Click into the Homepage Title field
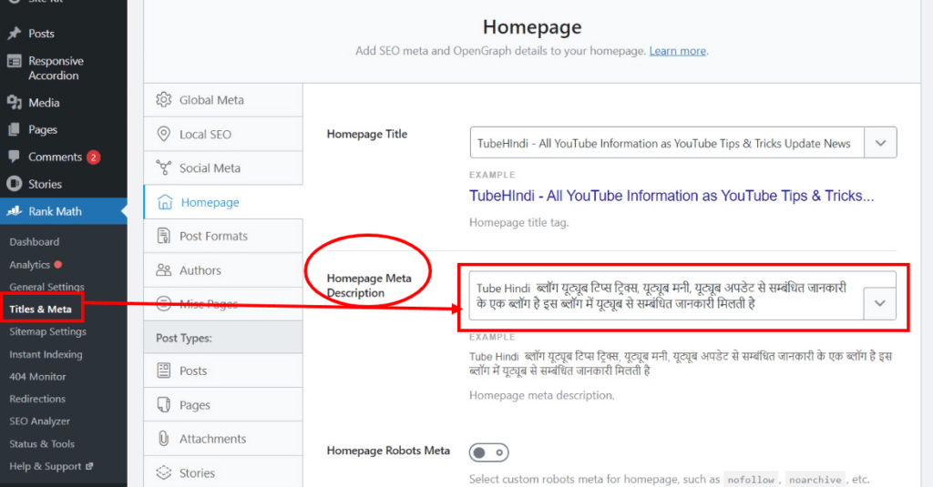 click(x=667, y=143)
